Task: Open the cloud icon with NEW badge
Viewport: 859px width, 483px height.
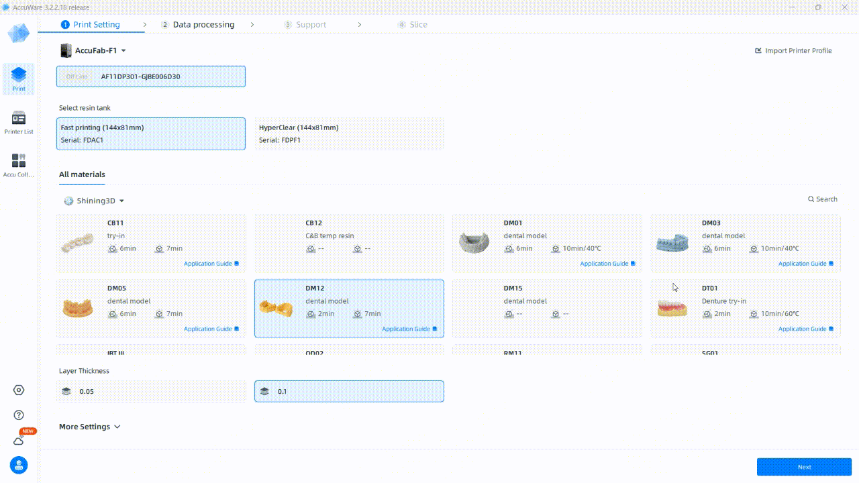Action: coord(19,440)
